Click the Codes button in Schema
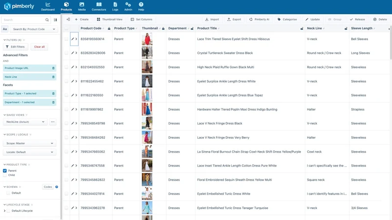Viewport: 392px width, 220px height. pos(48,187)
